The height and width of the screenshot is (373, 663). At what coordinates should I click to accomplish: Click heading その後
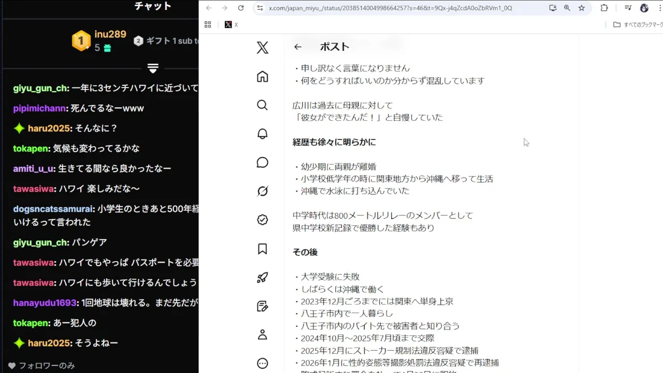305,252
